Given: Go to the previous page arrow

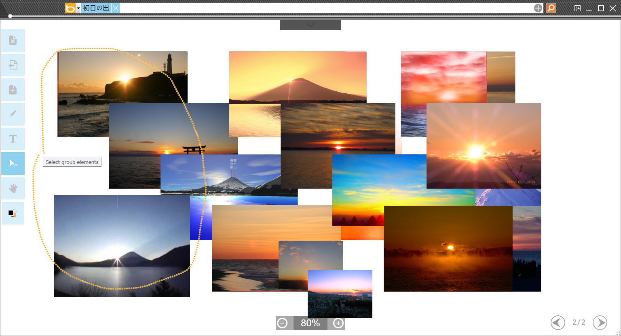Looking at the screenshot, I should [x=558, y=323].
